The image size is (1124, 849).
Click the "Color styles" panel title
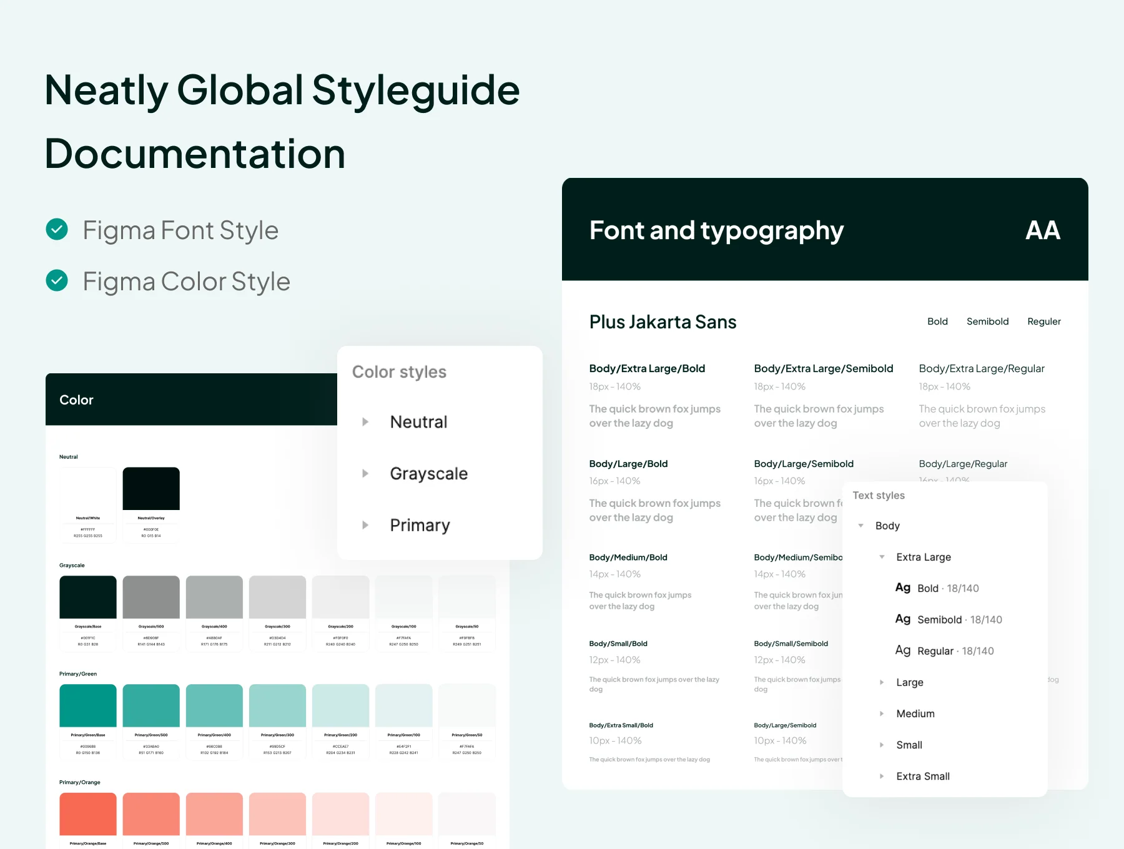pyautogui.click(x=399, y=372)
